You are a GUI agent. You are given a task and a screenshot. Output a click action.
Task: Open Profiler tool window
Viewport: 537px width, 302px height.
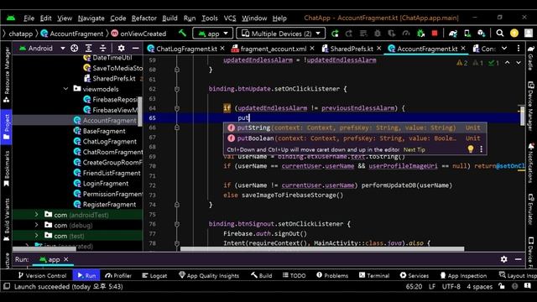coord(118,275)
